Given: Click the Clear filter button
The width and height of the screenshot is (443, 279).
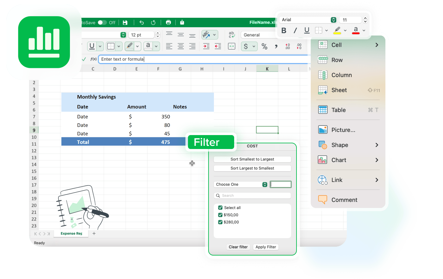Looking at the screenshot, I should click(238, 247).
